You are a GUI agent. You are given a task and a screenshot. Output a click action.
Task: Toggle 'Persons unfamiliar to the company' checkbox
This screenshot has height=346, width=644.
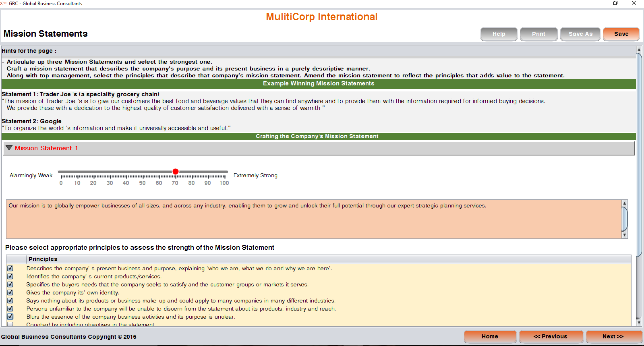(x=10, y=309)
